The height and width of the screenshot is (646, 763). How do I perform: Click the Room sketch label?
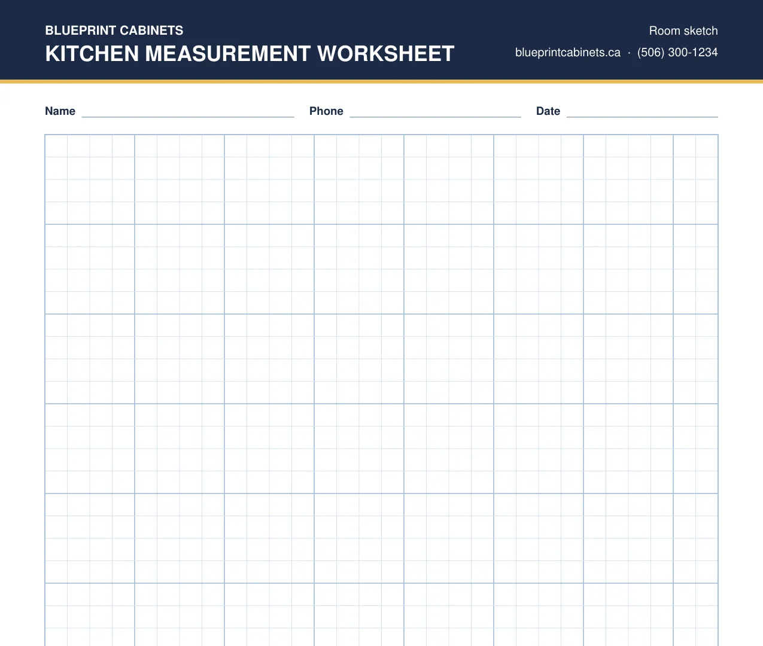683,31
